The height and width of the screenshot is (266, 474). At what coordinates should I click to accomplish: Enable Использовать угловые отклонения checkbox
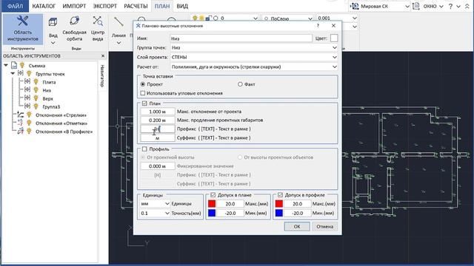pyautogui.click(x=143, y=93)
